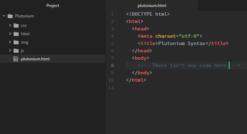The width and height of the screenshot is (247, 134).
Task: Click the css folder icon
Action: pyautogui.click(x=16, y=25)
